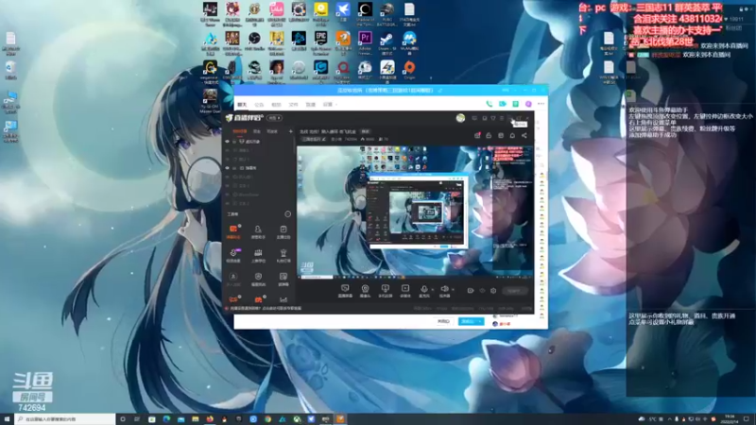Open the mode dropdown pill beside streaming logo
The height and width of the screenshot is (425, 756).
pyautogui.click(x=275, y=118)
